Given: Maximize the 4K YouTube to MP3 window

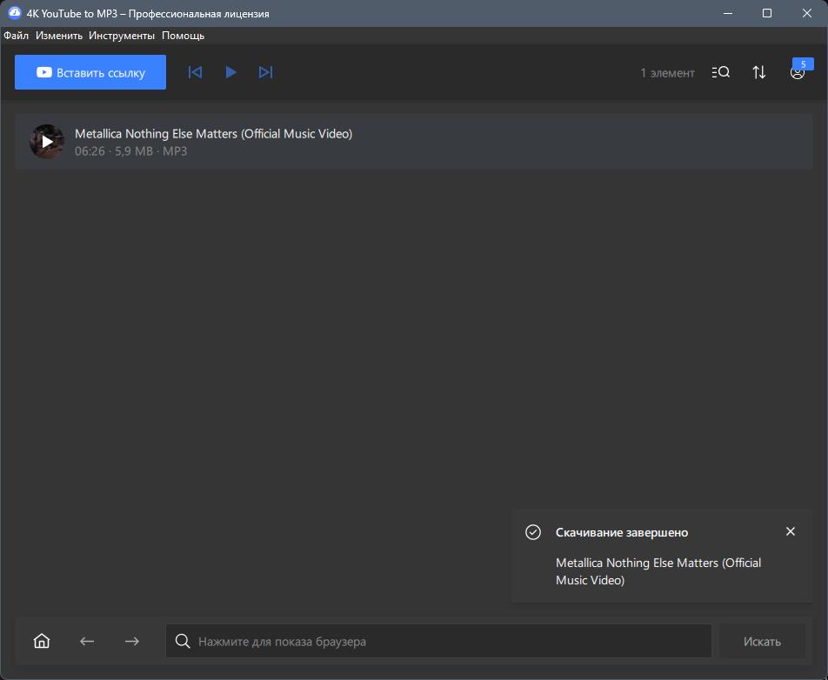Looking at the screenshot, I should 767,13.
